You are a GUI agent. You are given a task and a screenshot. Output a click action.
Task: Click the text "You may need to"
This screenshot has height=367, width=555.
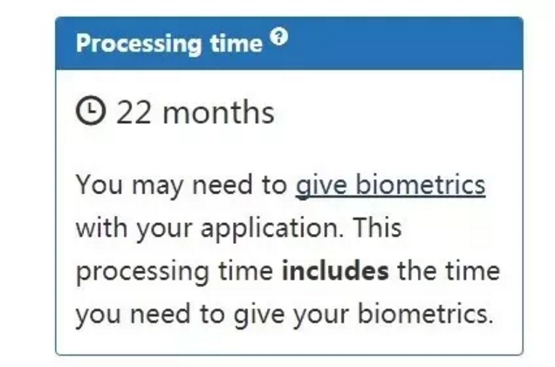click(182, 185)
